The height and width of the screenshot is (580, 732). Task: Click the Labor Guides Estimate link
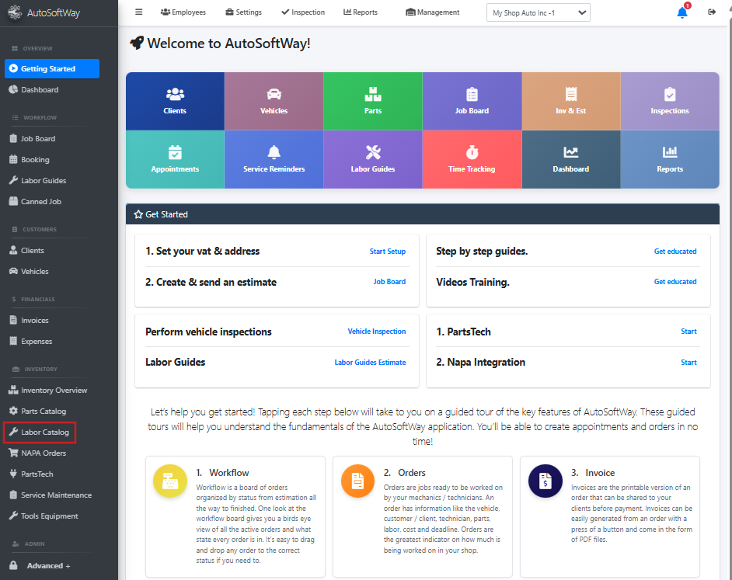(370, 363)
